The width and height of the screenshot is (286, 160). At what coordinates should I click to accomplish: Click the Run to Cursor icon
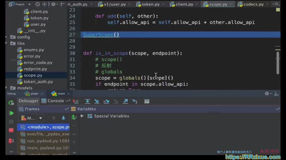135,101
